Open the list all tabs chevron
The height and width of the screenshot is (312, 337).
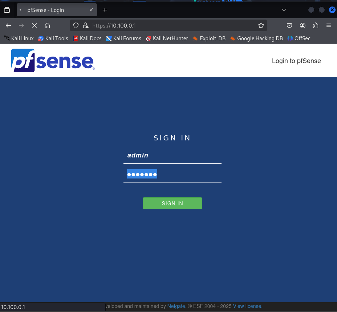284,10
